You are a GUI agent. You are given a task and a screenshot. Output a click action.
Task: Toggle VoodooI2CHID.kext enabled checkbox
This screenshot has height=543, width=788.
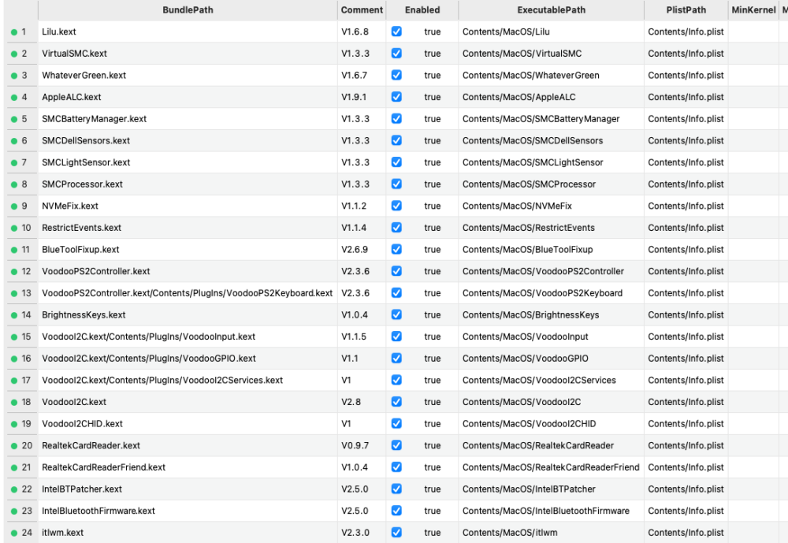(396, 423)
